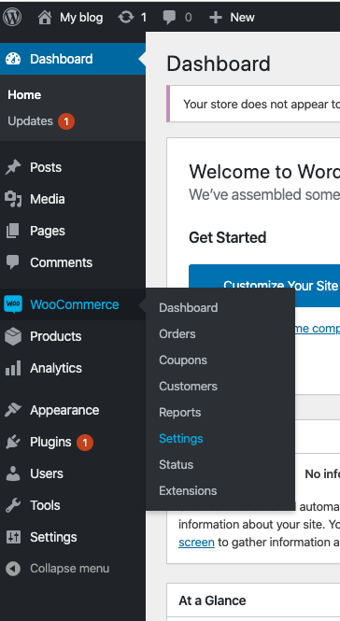Viewport: 340px width, 621px height.
Task: Click the Collapse menu arrow icon
Action: point(13,569)
